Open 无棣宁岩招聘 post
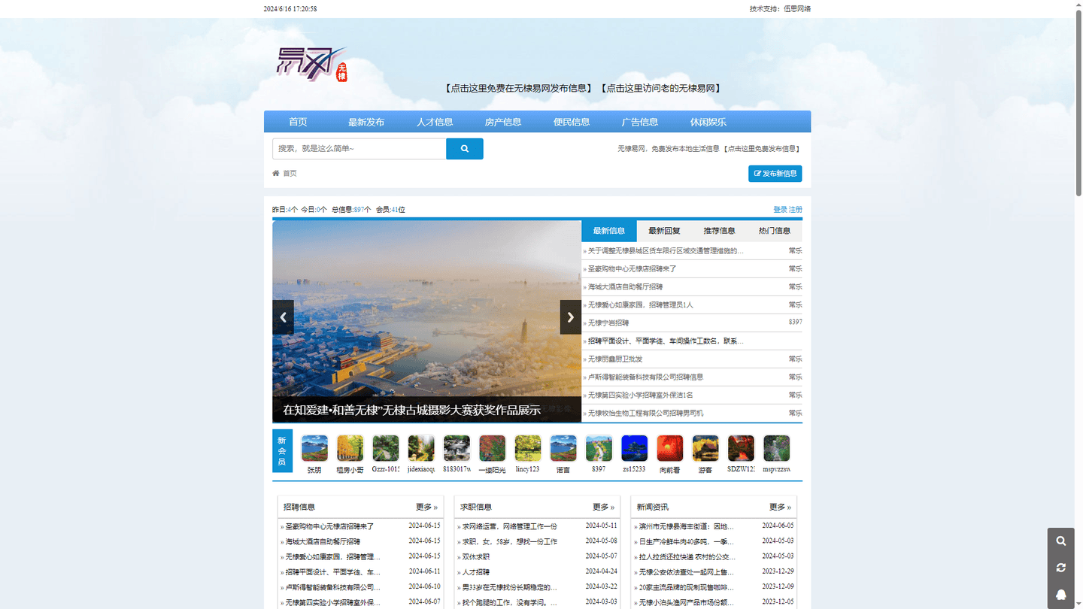Viewport: 1083px width, 609px height. click(608, 323)
